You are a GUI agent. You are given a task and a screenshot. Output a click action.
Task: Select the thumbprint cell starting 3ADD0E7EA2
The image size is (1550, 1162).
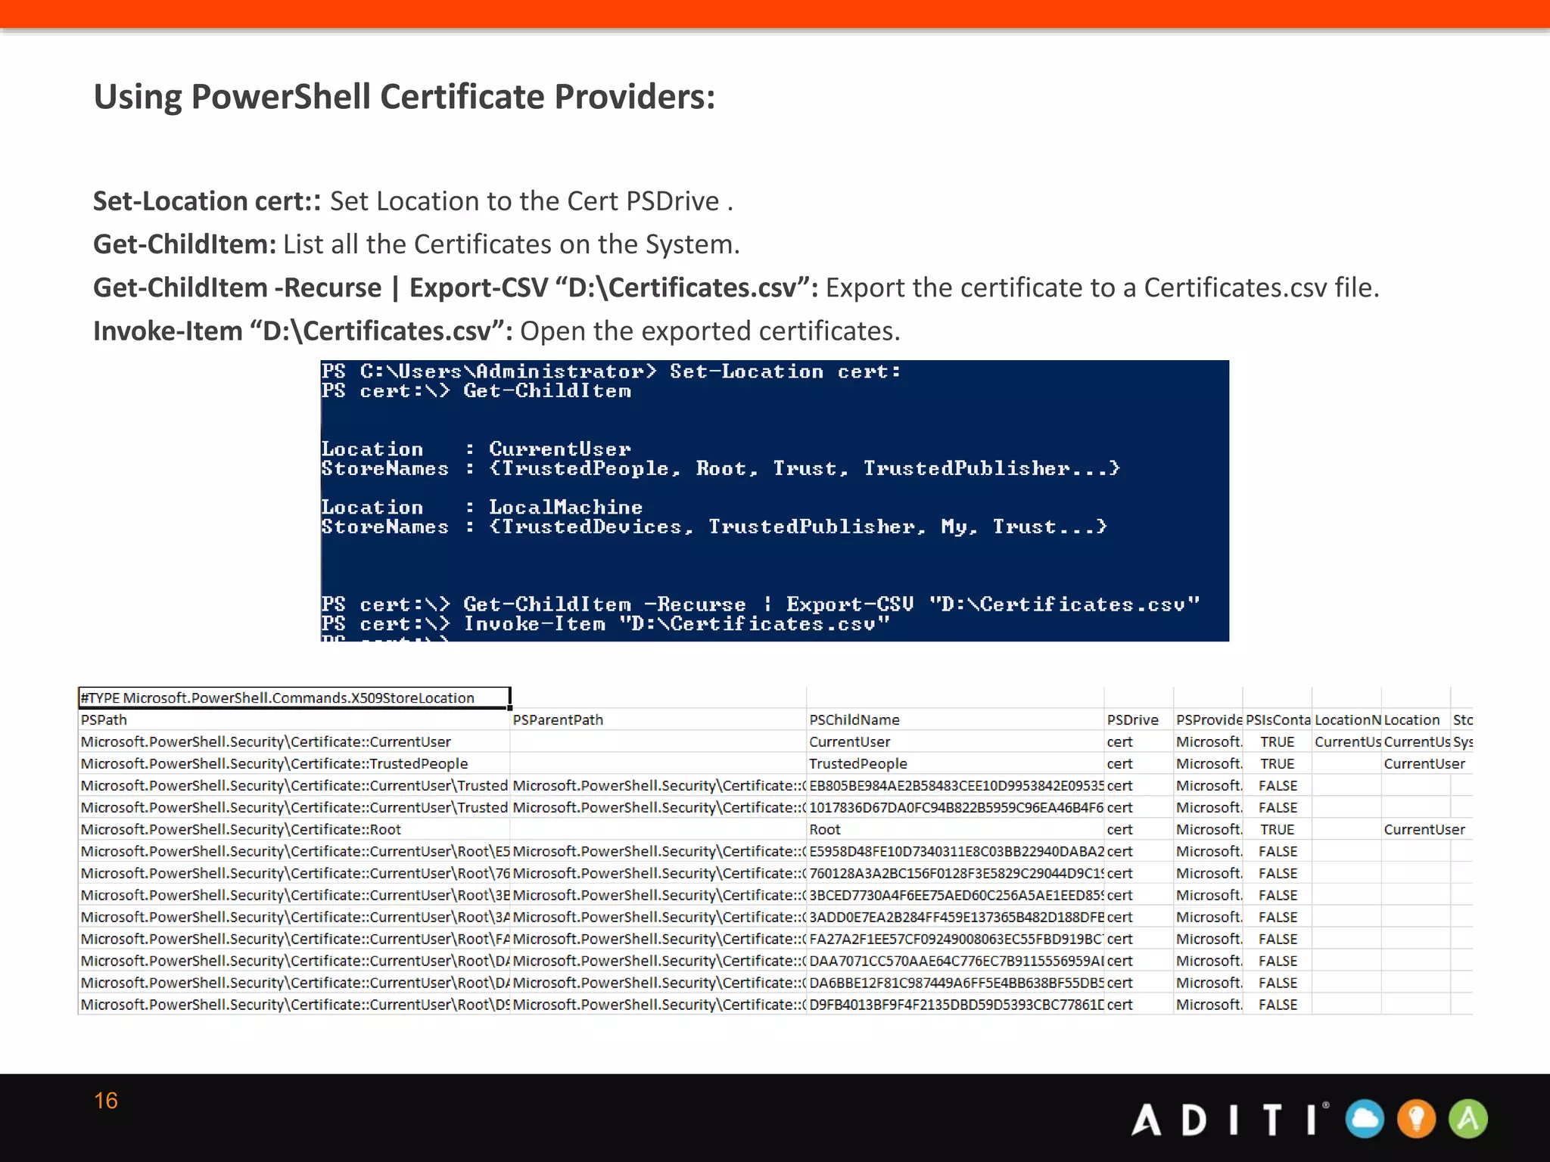coord(955,917)
